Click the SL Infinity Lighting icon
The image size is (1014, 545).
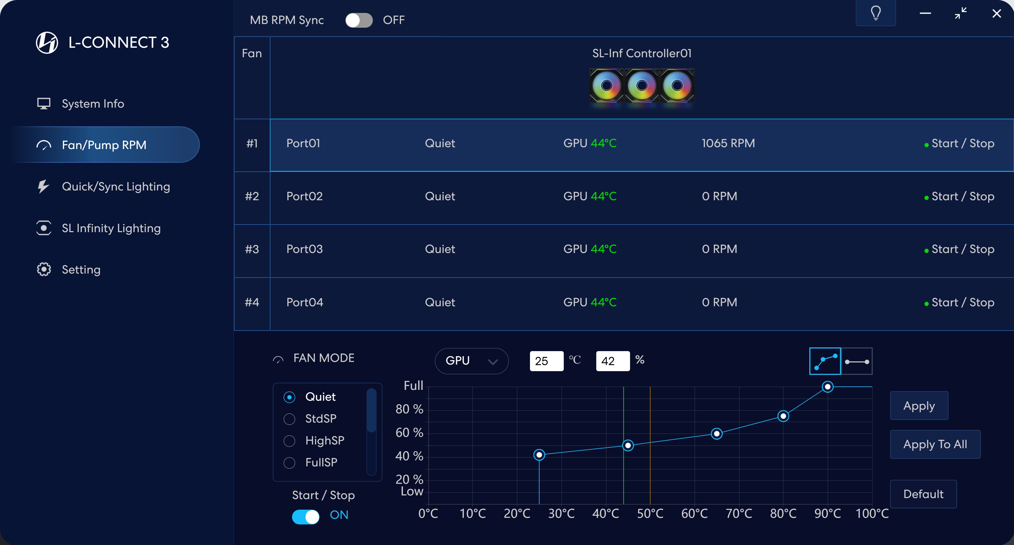pos(44,228)
